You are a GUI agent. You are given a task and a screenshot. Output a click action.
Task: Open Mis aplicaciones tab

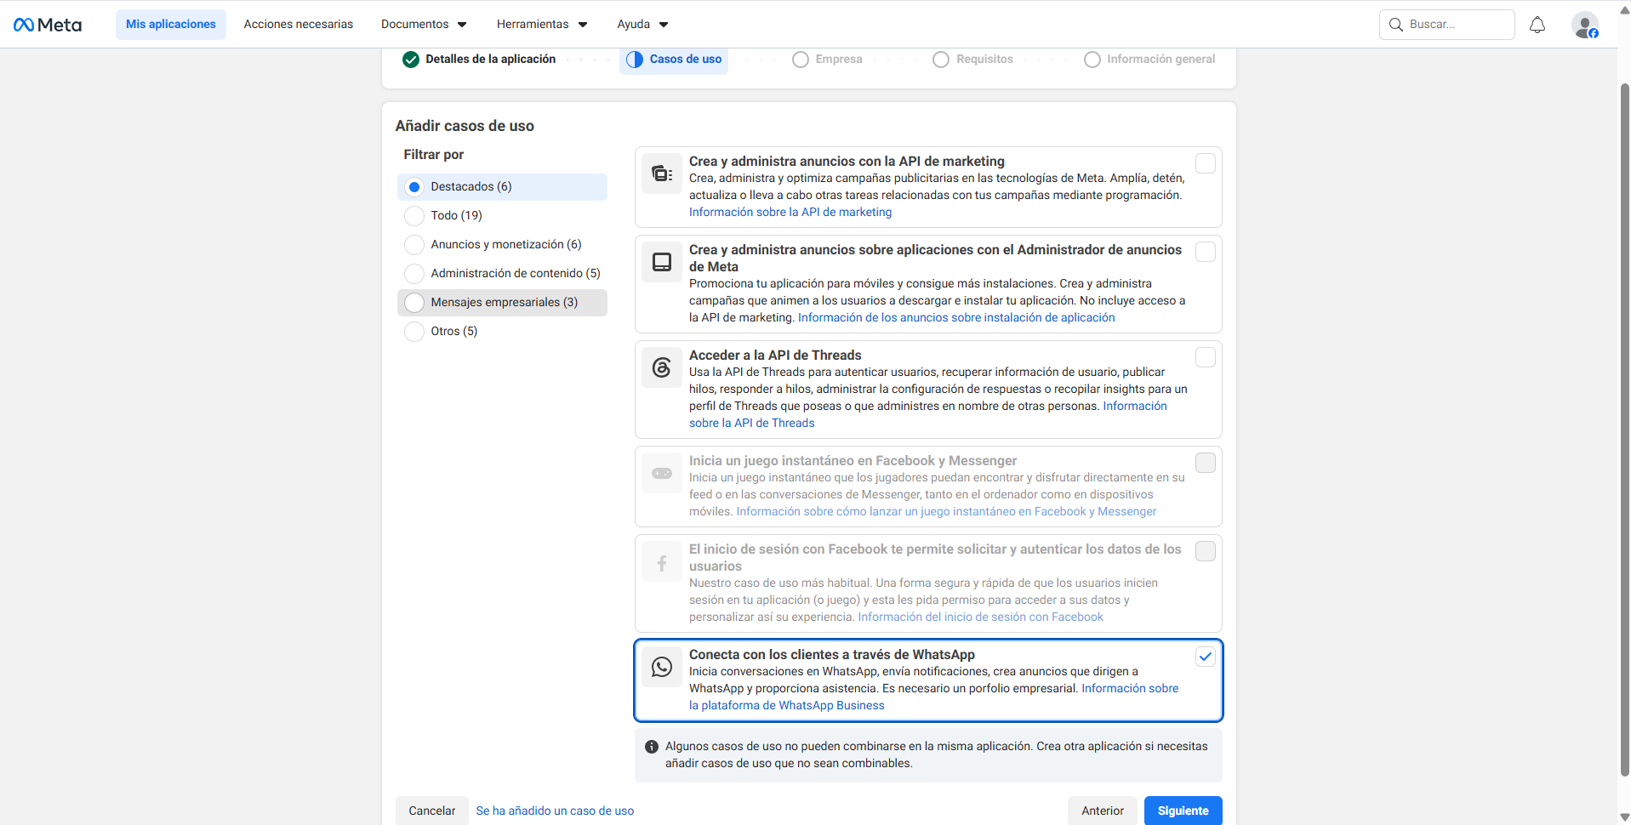click(171, 25)
